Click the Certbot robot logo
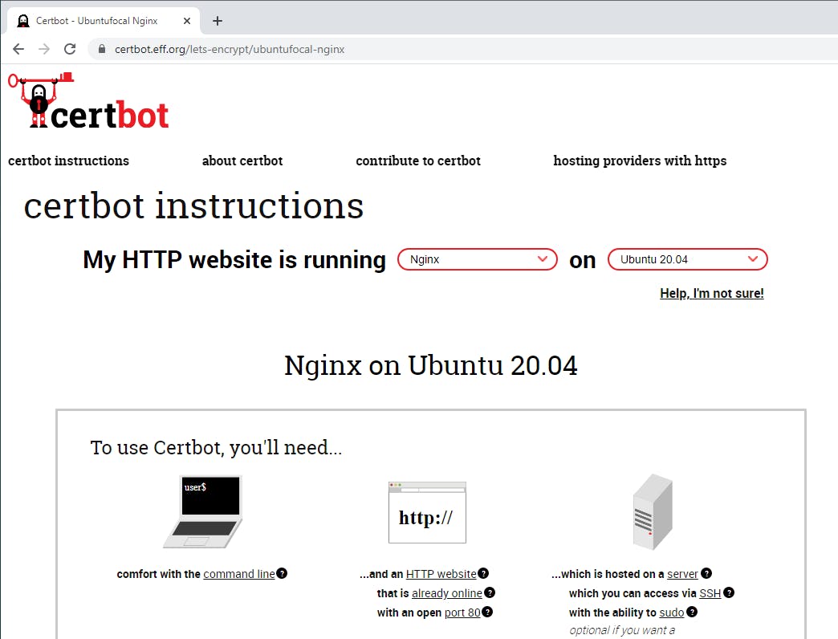This screenshot has height=639, width=838. click(89, 100)
